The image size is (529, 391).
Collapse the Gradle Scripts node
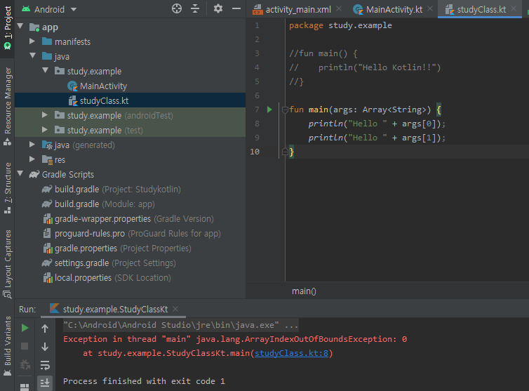point(20,174)
